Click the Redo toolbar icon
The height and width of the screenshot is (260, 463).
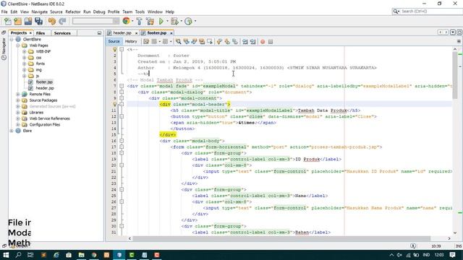pyautogui.click(x=62, y=21)
